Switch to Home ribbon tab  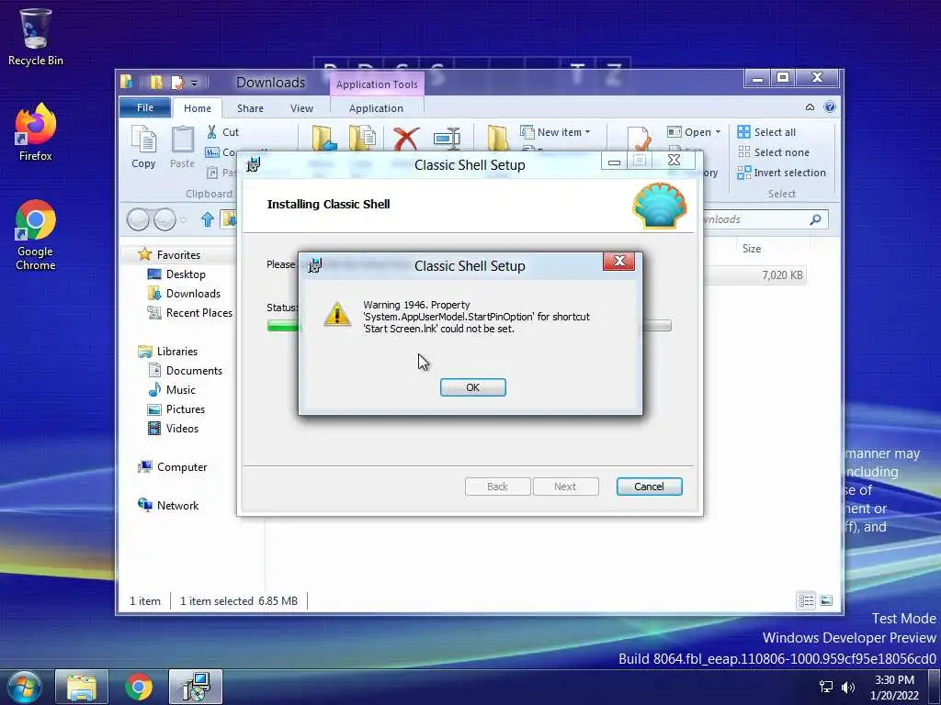(x=198, y=108)
